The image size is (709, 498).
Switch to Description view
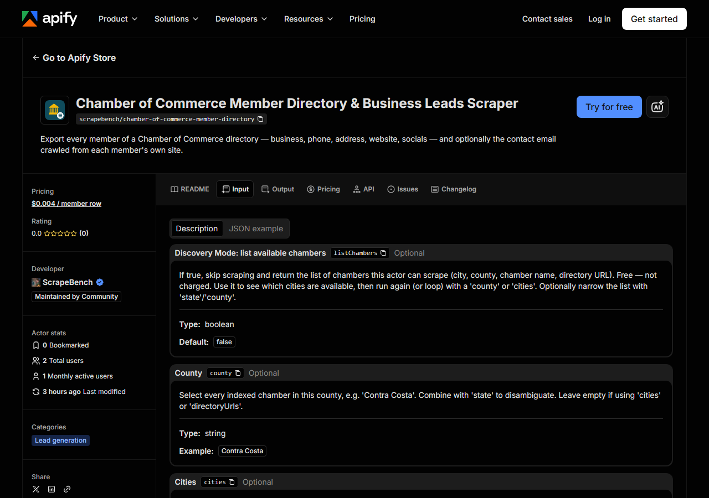(x=197, y=229)
